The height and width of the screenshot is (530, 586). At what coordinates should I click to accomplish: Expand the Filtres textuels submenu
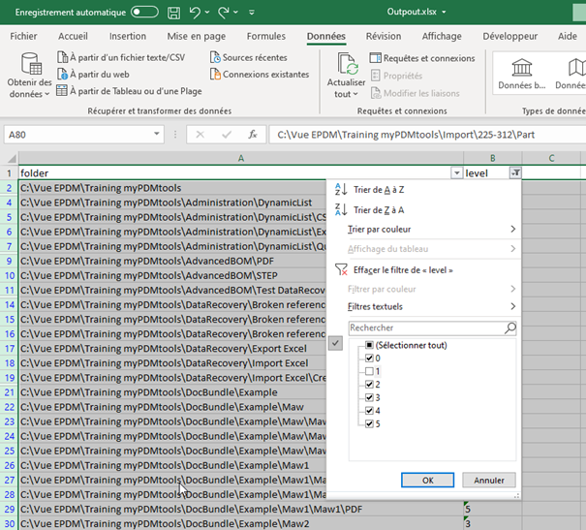[x=375, y=306]
